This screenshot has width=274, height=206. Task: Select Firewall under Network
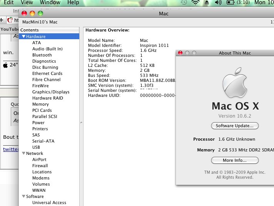[40, 166]
